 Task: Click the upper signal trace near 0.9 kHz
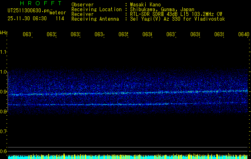[128, 93]
